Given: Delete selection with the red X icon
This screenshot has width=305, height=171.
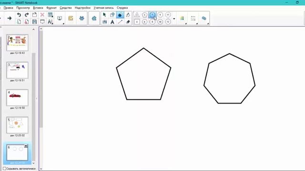Looking at the screenshot, I should coord(42,15).
